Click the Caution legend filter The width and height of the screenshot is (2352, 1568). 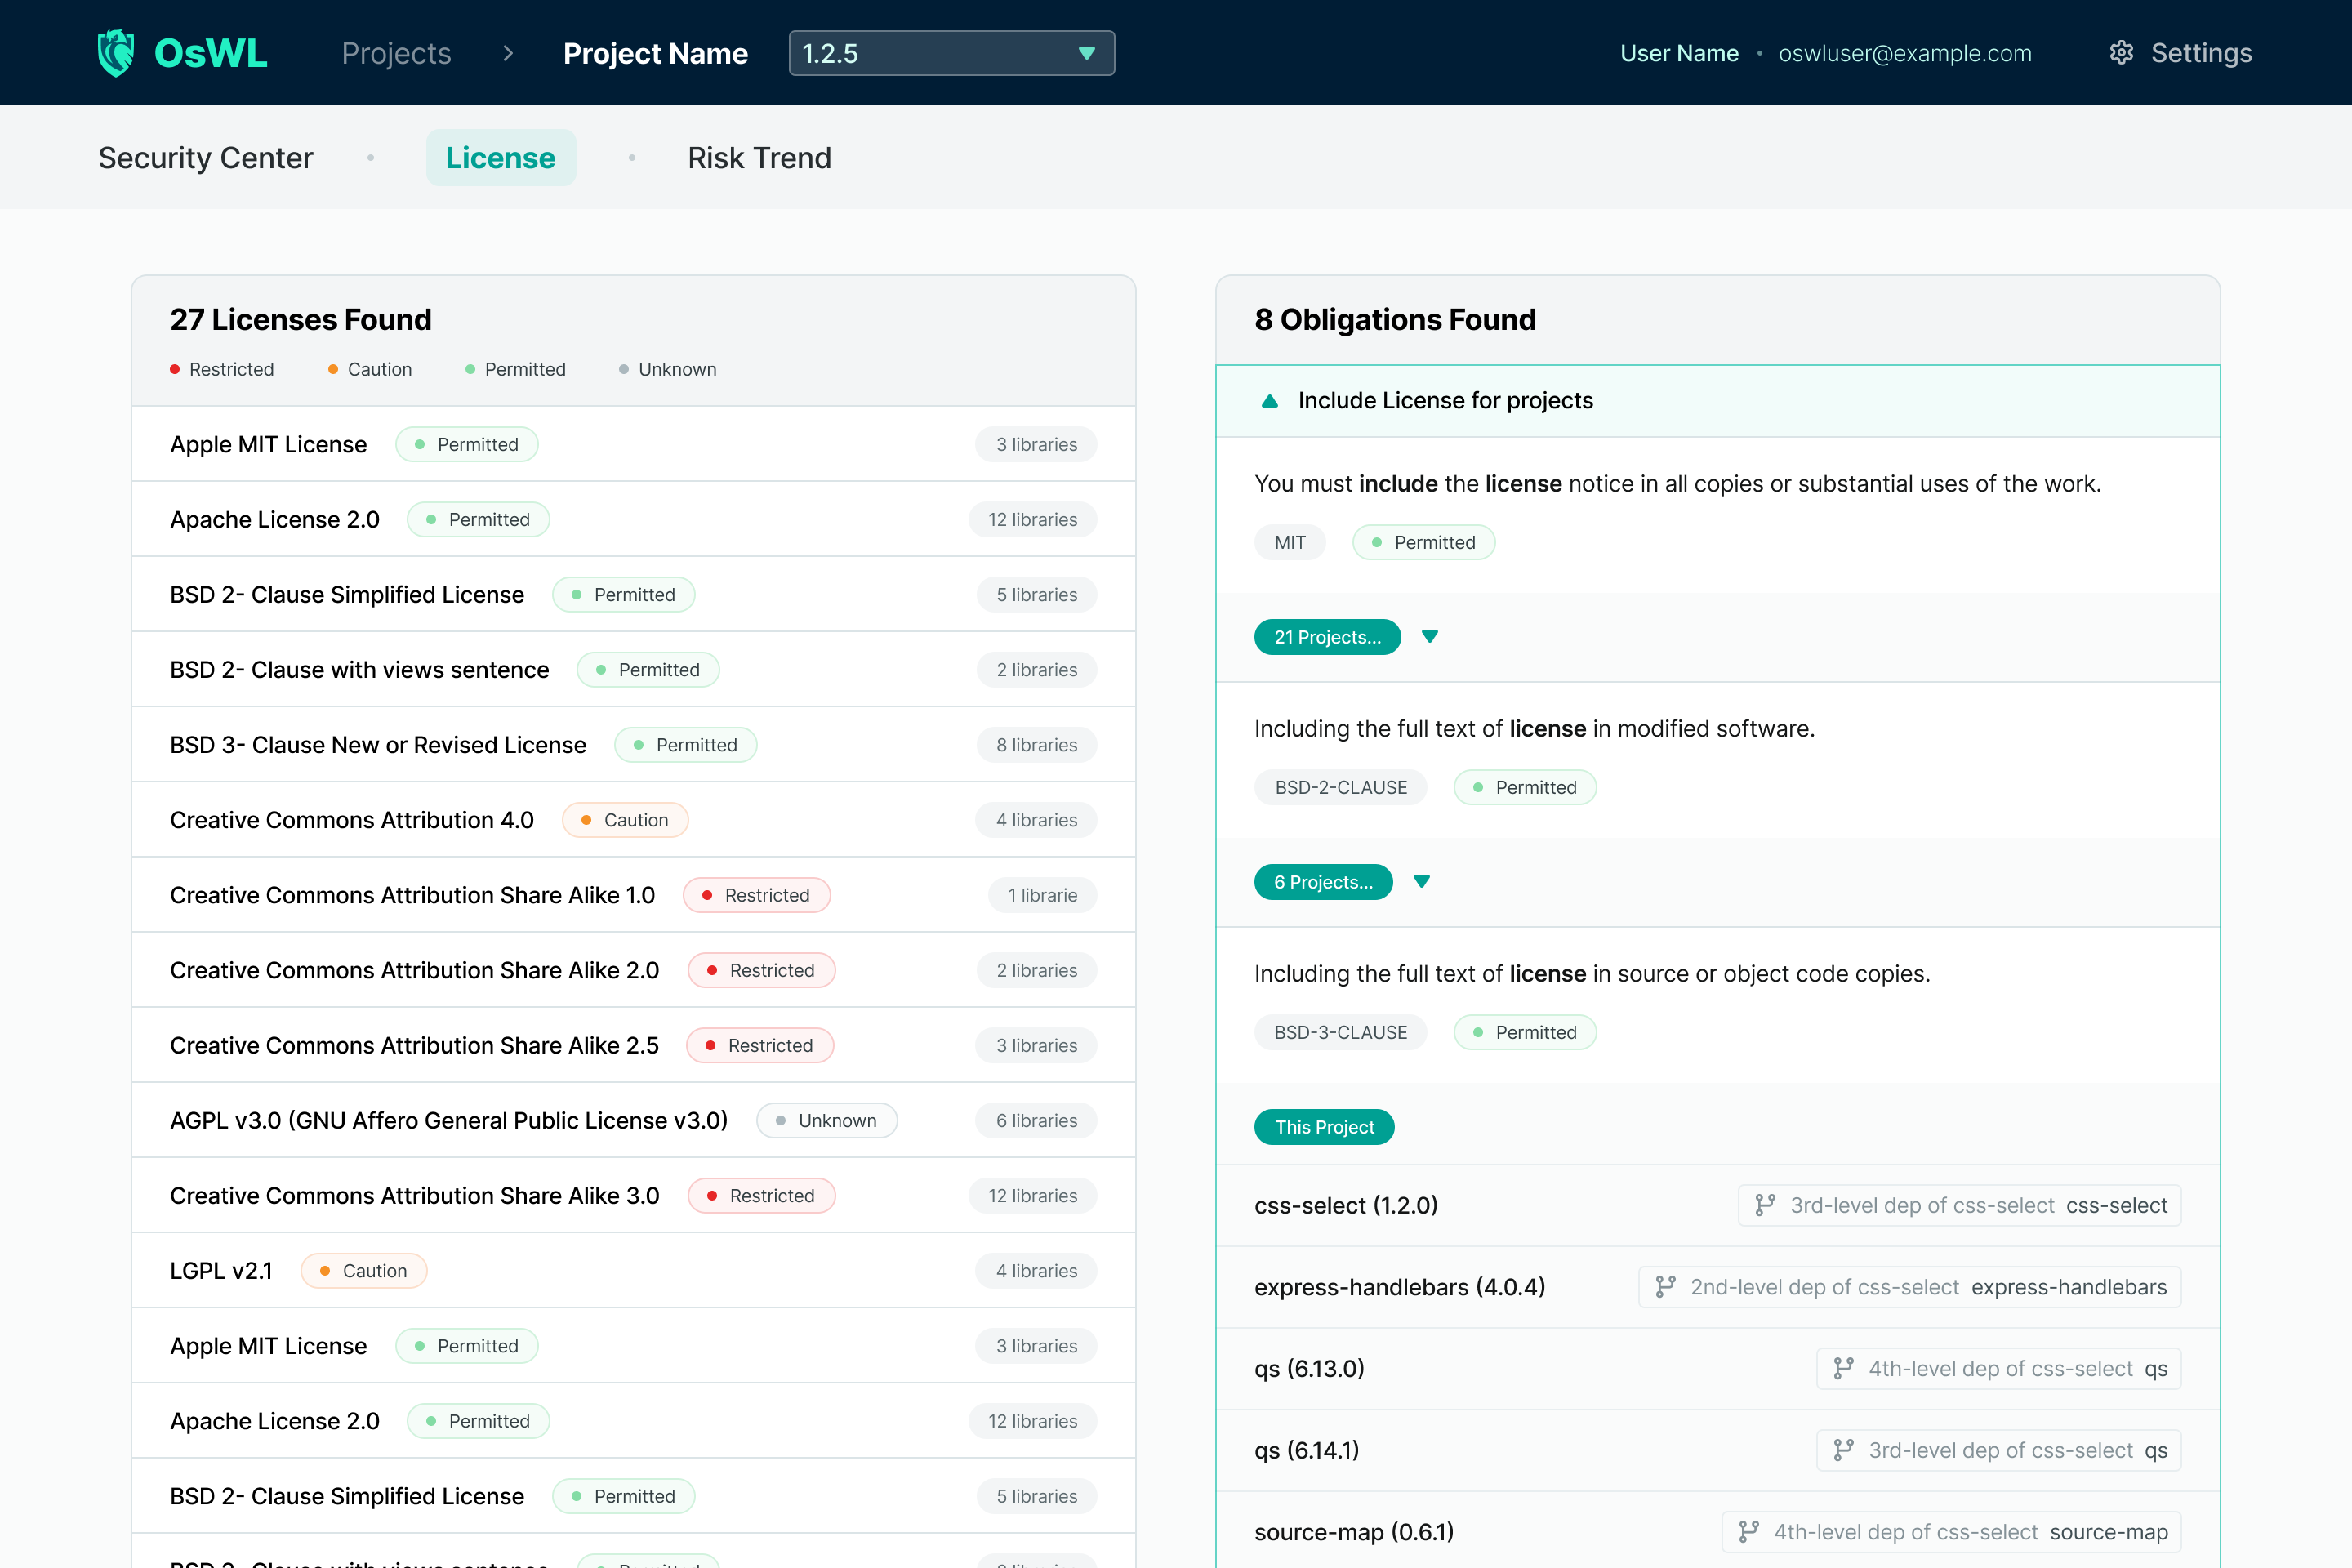click(370, 369)
